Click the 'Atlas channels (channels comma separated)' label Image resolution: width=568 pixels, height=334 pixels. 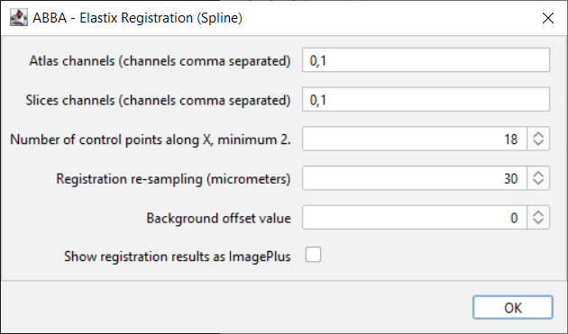click(160, 61)
